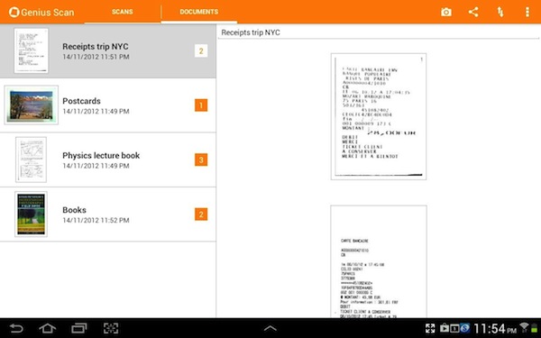Screen dimensions: 541x338
Task: Switch to the DOCUMENTS tab
Action: [x=198, y=12]
